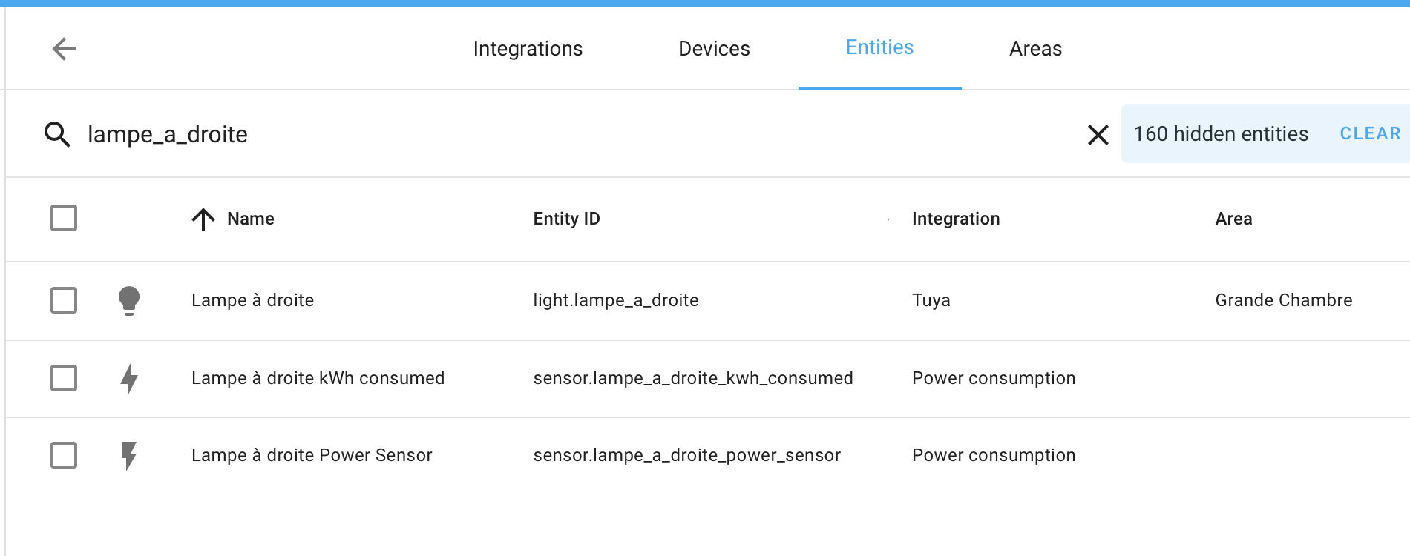This screenshot has height=556, width=1410.
Task: Click the search magnifier icon
Action: (58, 134)
